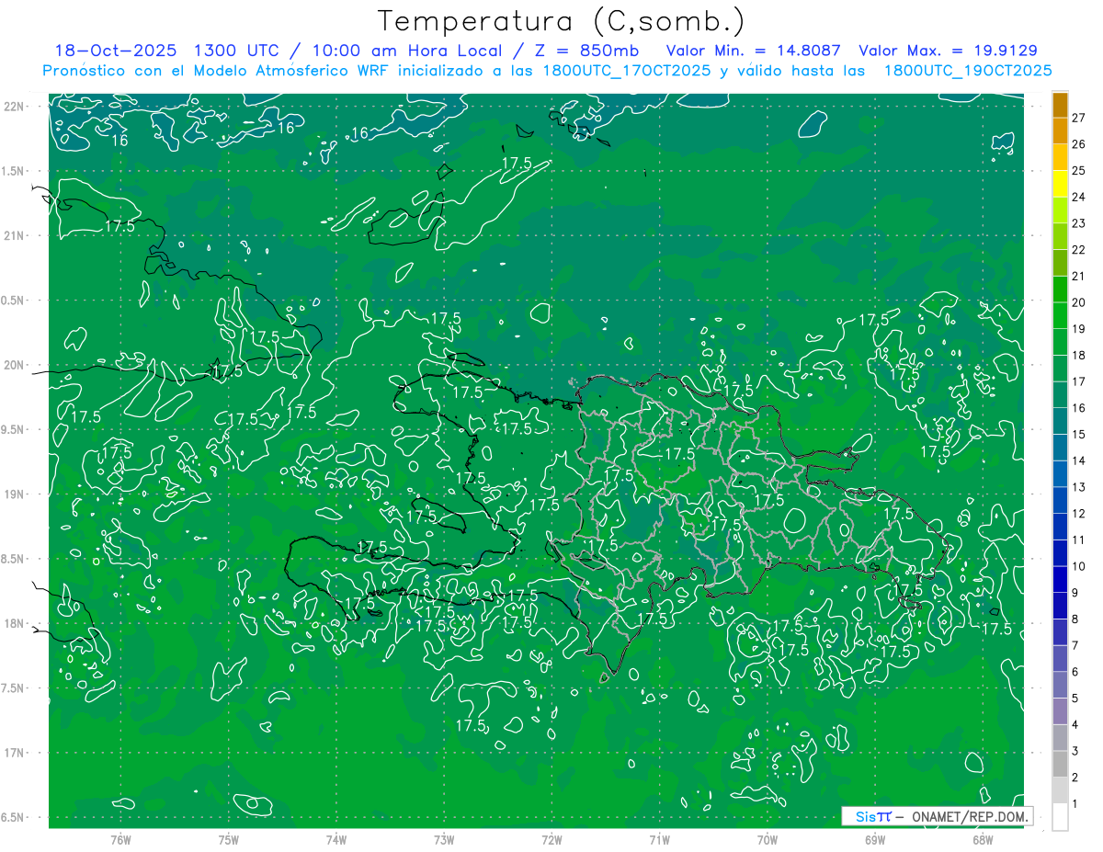Click legend value 24 on the color scale
The width and height of the screenshot is (1103, 852).
point(1079,197)
